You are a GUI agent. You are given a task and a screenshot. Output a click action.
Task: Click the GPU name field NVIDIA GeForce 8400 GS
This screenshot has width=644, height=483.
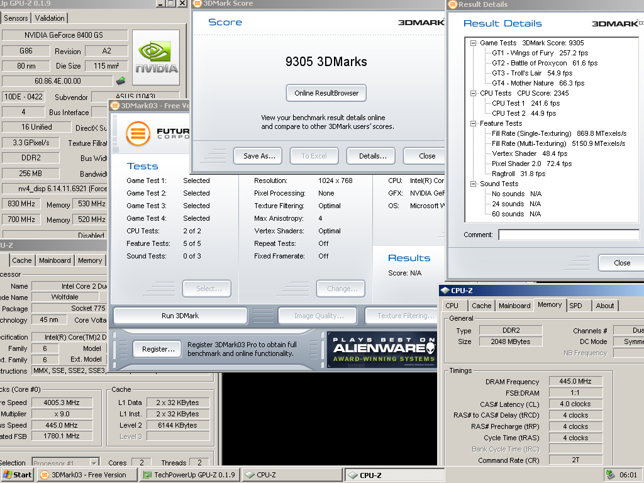click(x=64, y=35)
